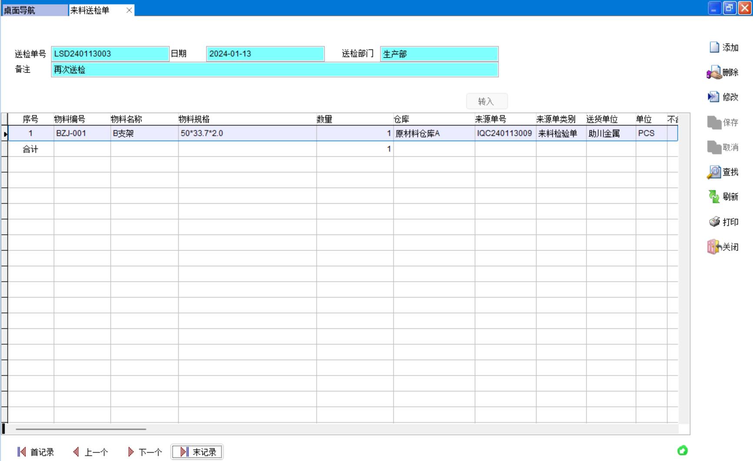Close the 来料送检单 tab

pyautogui.click(x=129, y=10)
